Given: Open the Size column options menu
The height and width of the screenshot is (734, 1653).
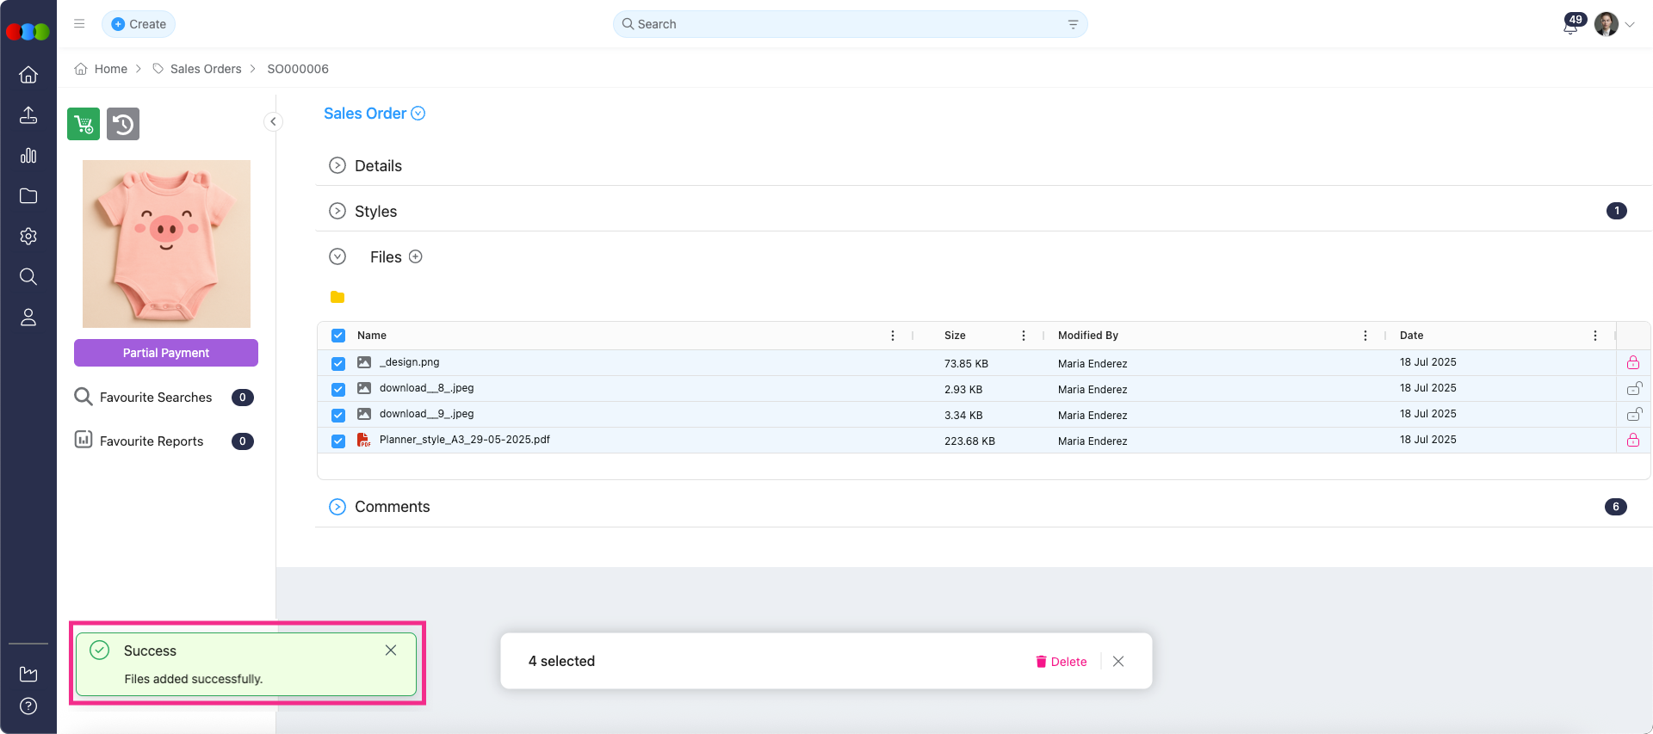Looking at the screenshot, I should pos(1023,336).
